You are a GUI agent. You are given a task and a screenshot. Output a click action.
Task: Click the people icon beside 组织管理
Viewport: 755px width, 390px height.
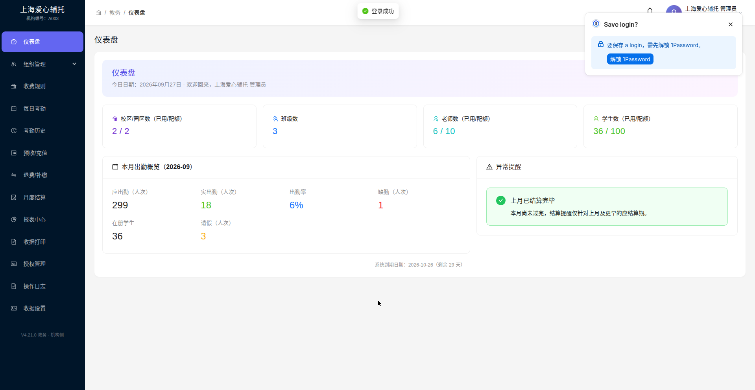click(14, 64)
